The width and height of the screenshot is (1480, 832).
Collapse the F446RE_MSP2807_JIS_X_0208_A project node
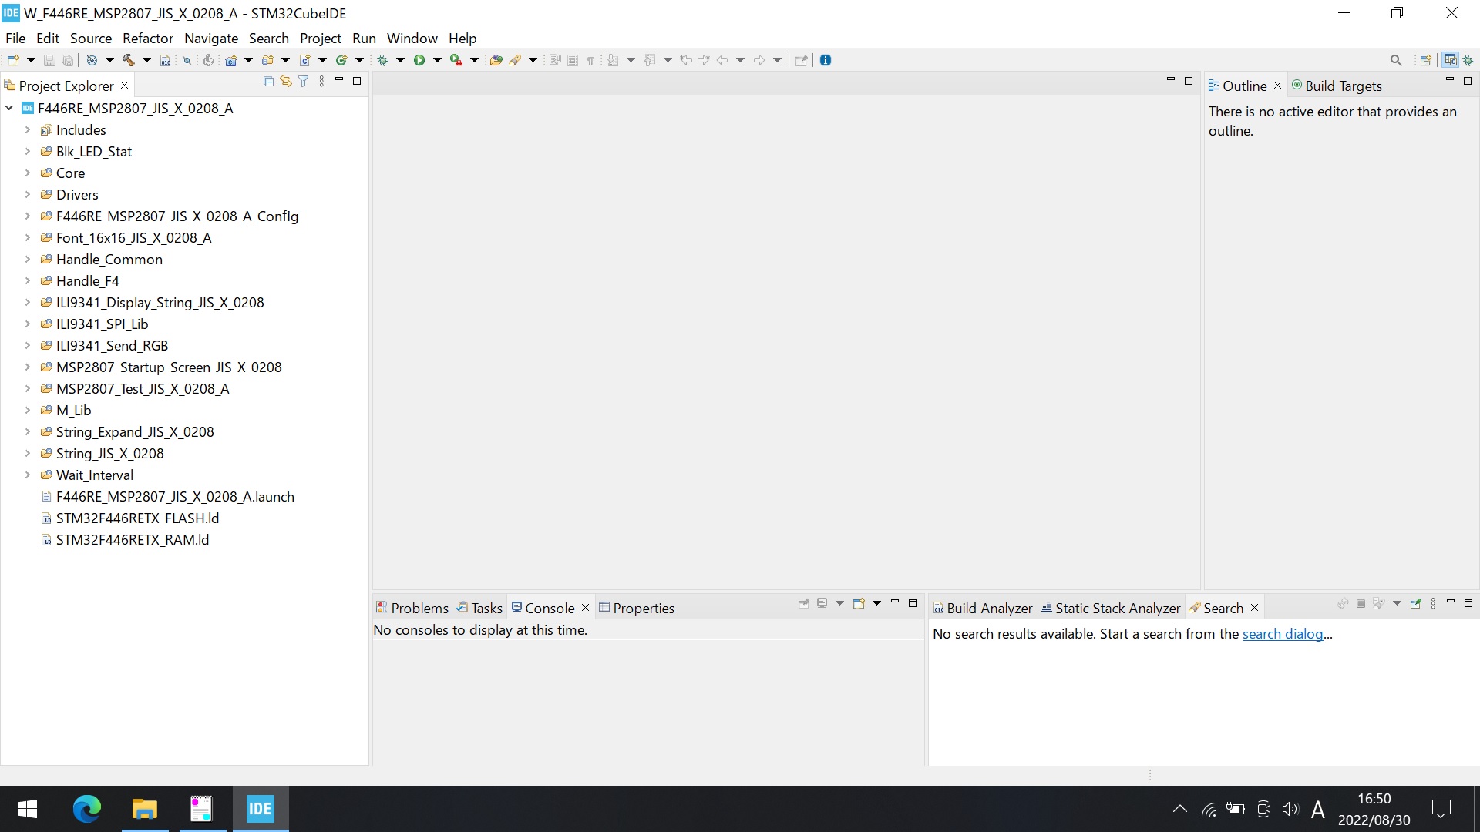pos(9,109)
